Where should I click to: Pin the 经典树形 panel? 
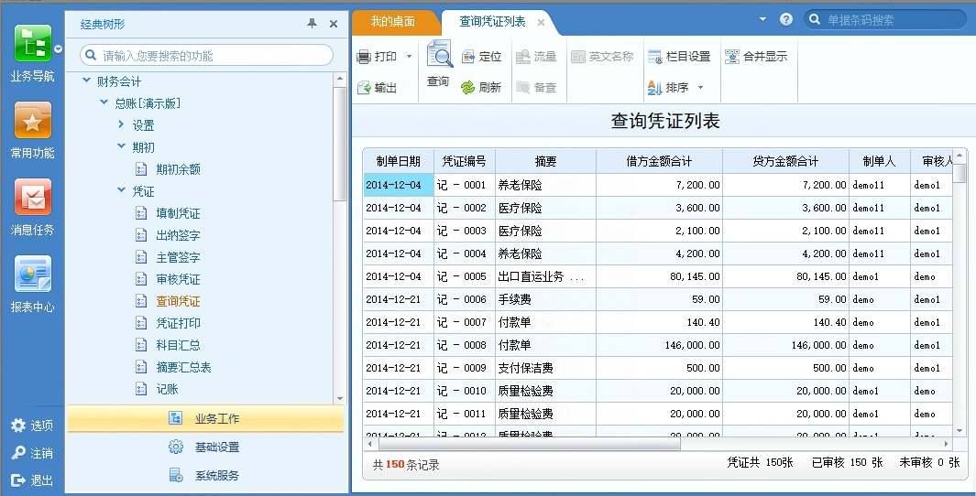312,24
